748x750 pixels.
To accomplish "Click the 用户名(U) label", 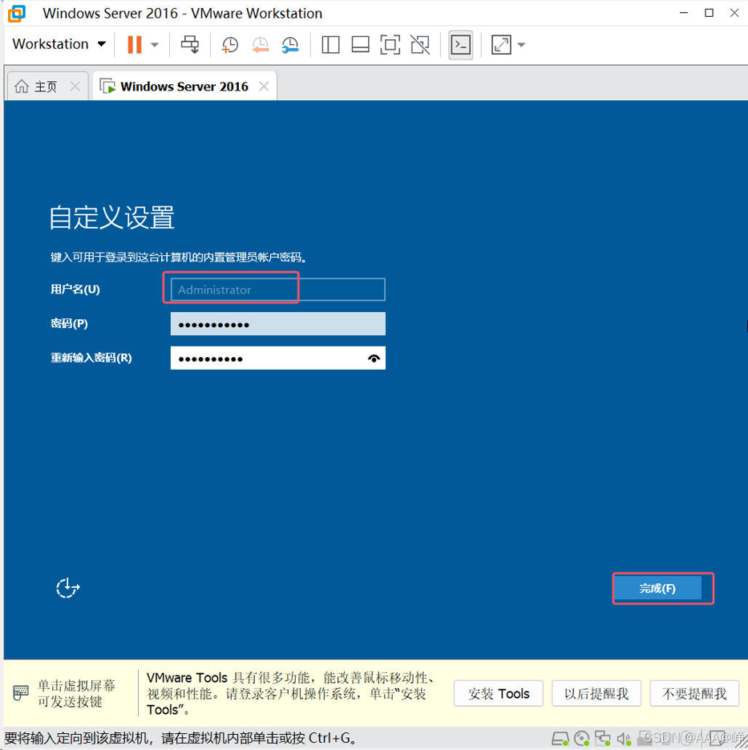I will (x=75, y=290).
